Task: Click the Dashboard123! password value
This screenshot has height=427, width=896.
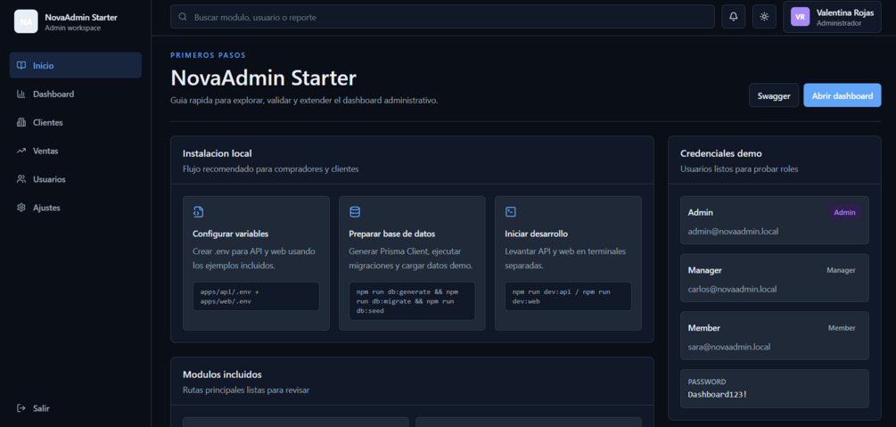Action: click(717, 394)
